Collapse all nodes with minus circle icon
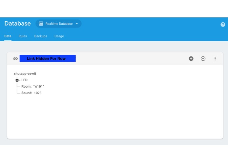 [x=203, y=59]
